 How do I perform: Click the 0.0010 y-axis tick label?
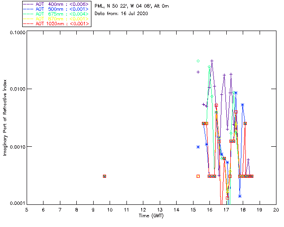(x=18, y=147)
